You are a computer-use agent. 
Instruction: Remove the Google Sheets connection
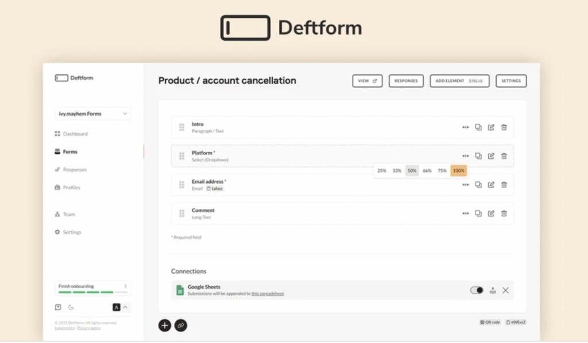[x=505, y=290]
